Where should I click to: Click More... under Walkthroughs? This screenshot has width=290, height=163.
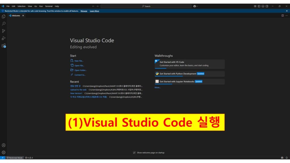(157, 87)
